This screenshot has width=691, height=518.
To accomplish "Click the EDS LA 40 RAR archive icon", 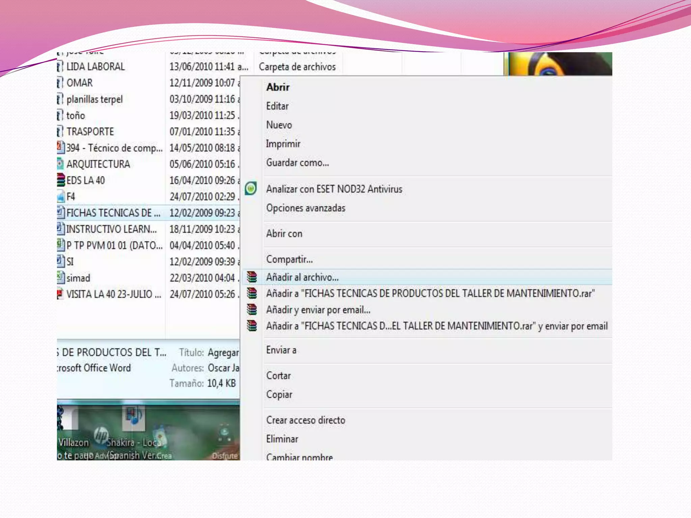I will pos(61,180).
